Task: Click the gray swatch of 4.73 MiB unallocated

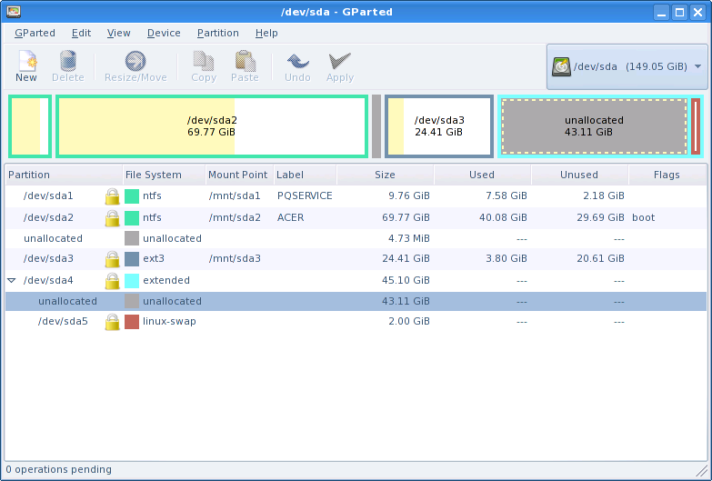Action: pos(132,238)
